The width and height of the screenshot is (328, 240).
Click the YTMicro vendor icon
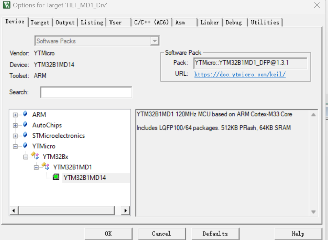(x=25, y=145)
